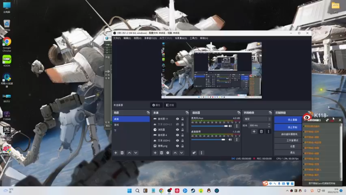The height and width of the screenshot is (195, 346).
Task: Select the highlighted 桌面 scene
Action: coord(131,119)
